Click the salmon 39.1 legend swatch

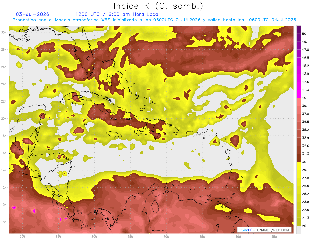tap(299, 102)
